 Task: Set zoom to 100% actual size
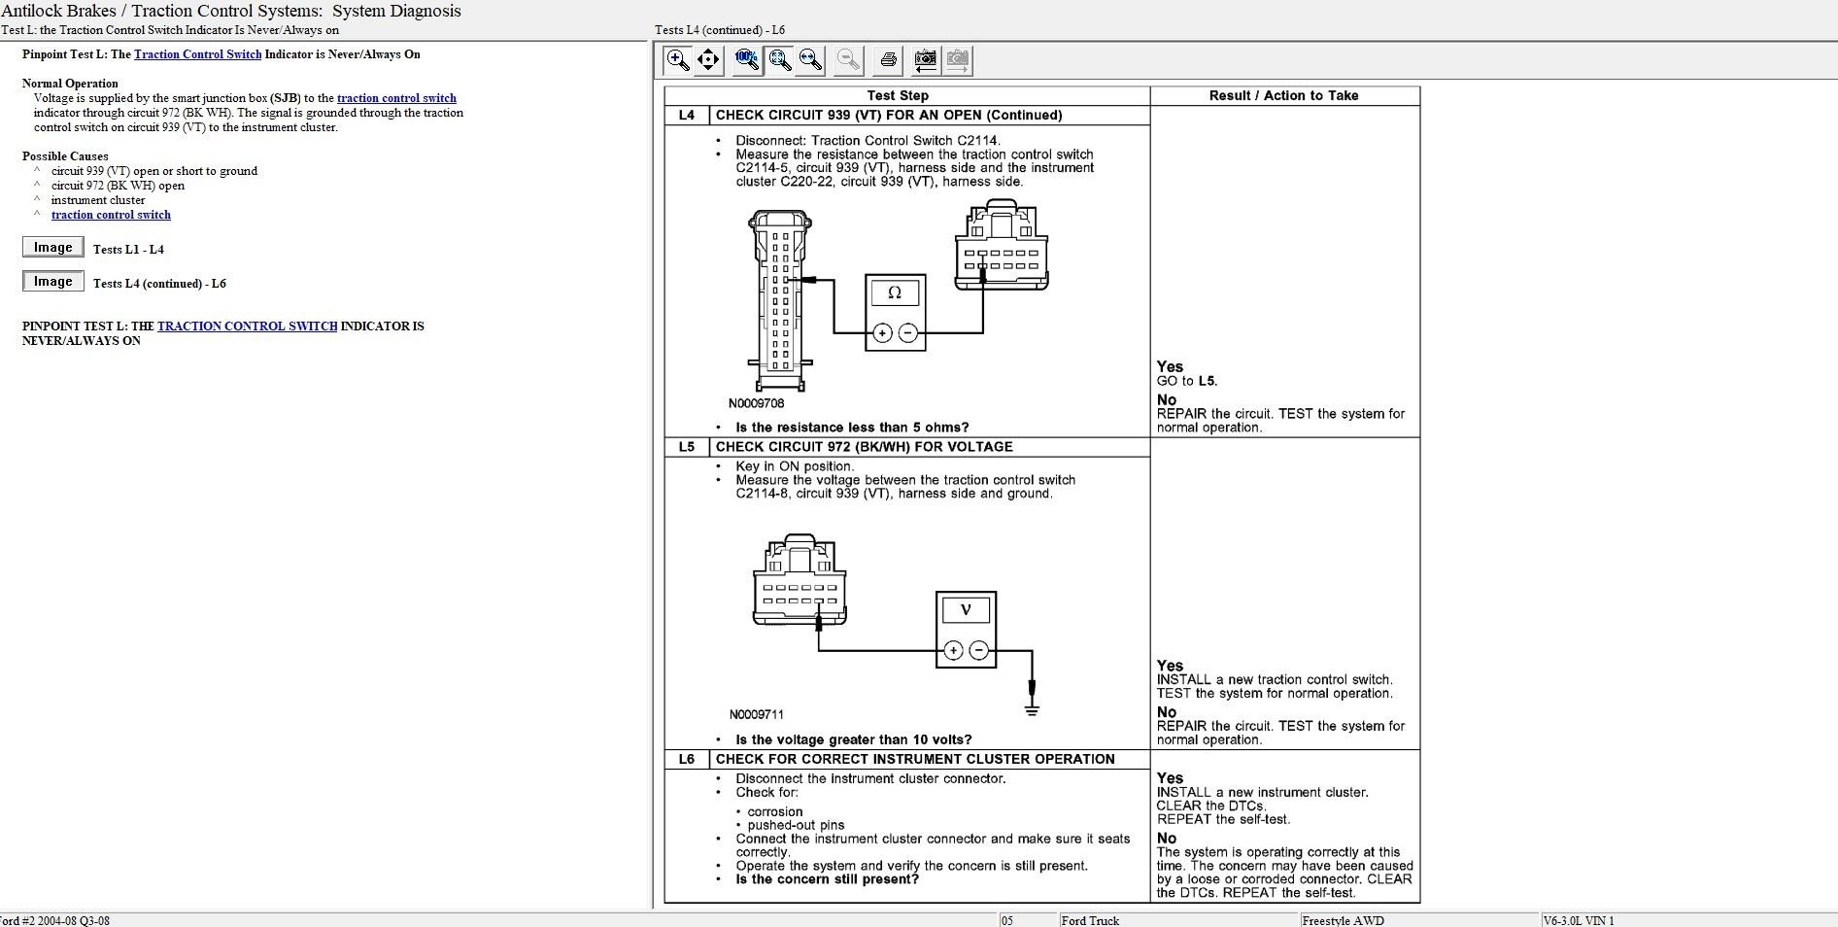(x=747, y=60)
